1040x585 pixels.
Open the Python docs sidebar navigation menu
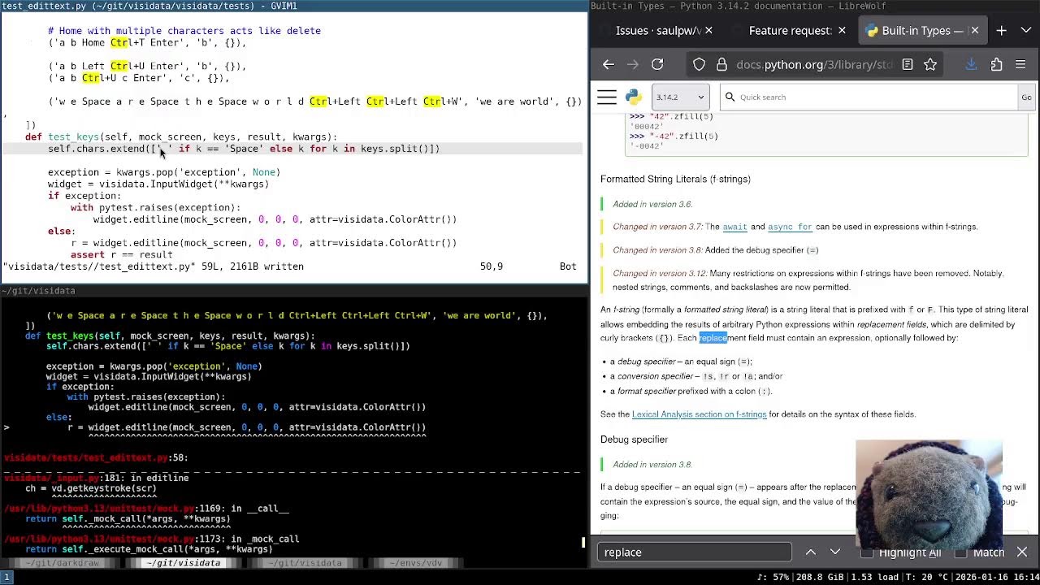coord(607,97)
